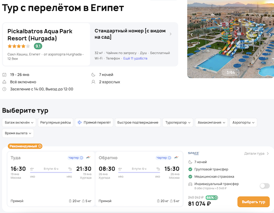The image size is (274, 213).
Task: Click the next photo arrow on hotel image
Action: pos(270,35)
